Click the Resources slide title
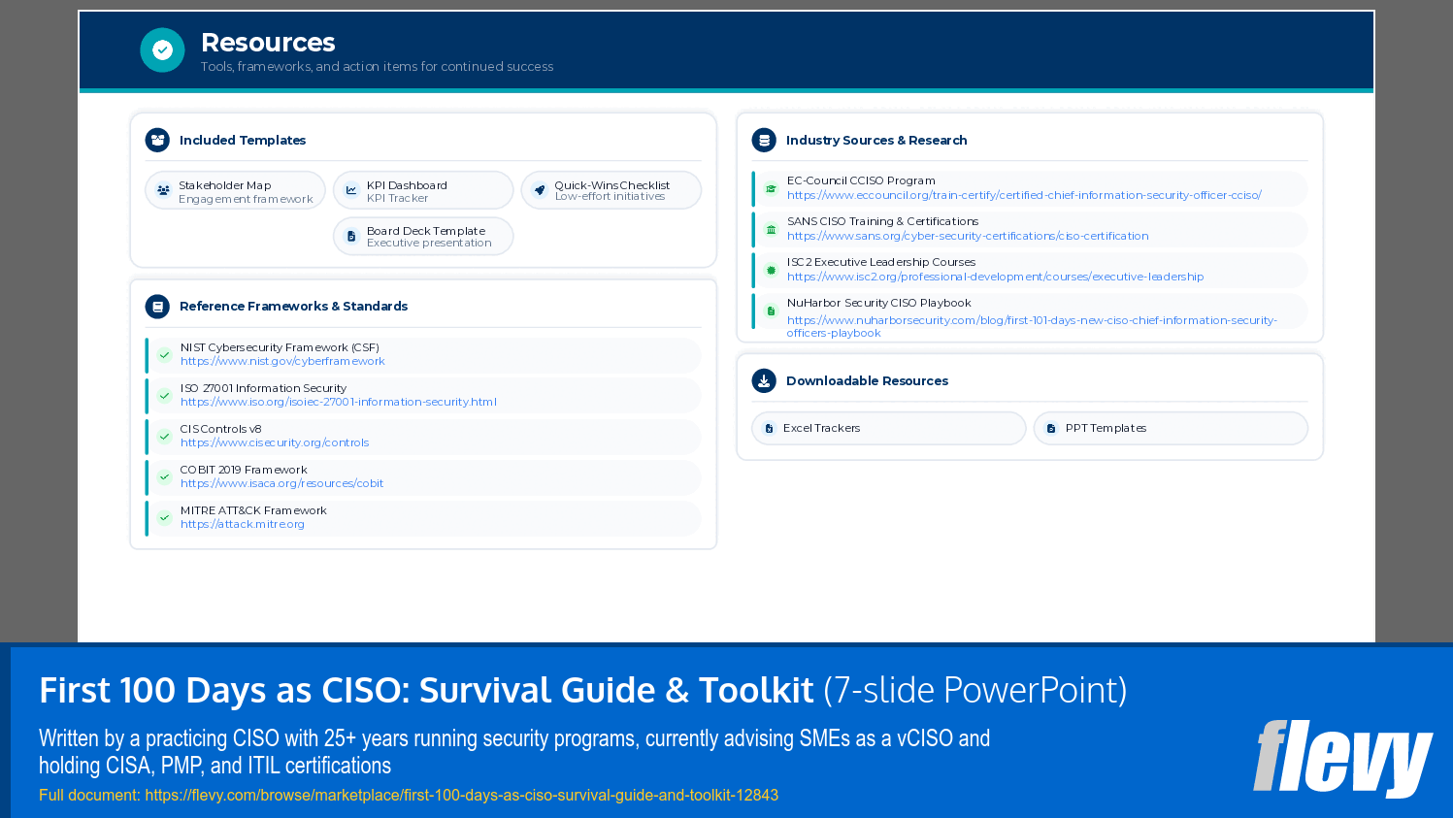1453x818 pixels. (268, 43)
